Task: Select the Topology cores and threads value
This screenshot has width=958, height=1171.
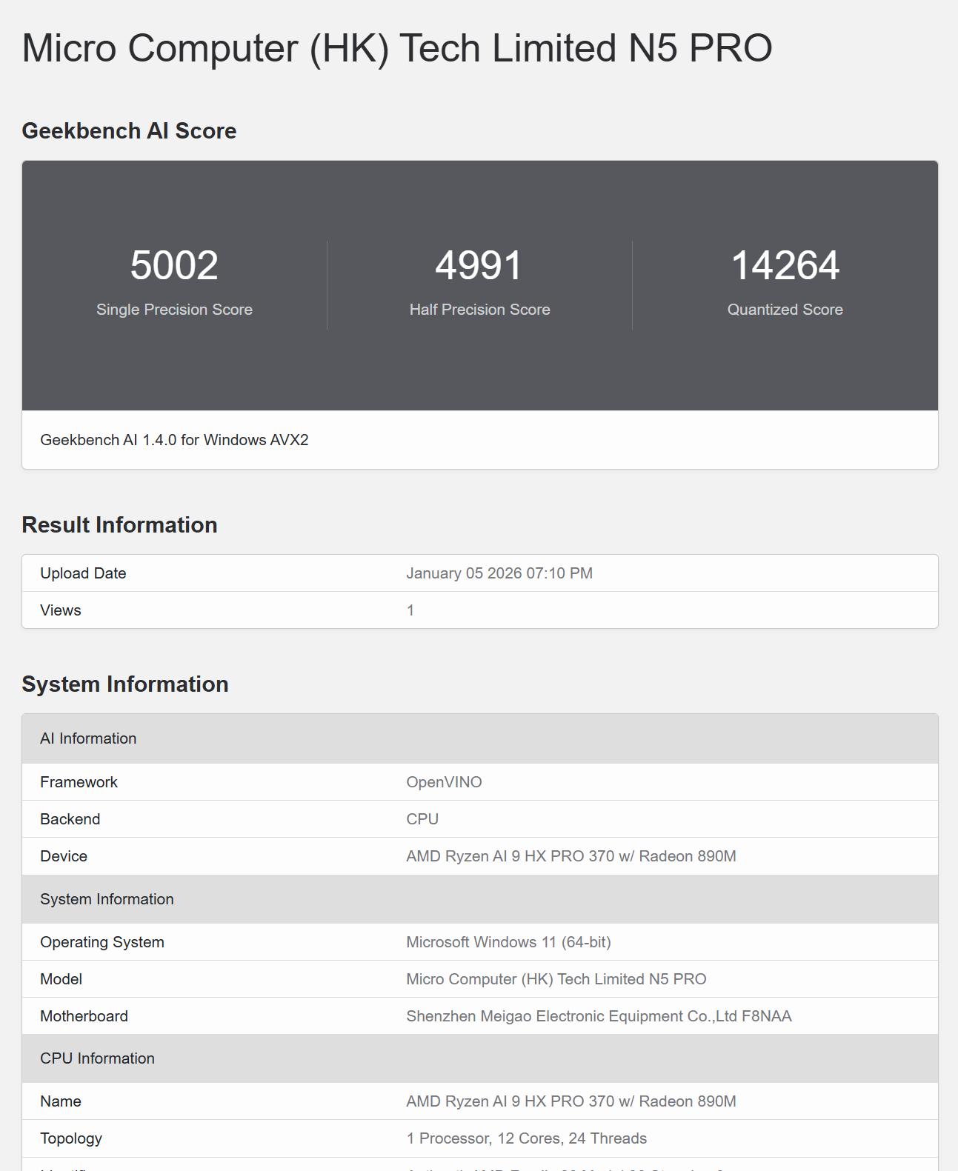Action: click(x=527, y=1138)
